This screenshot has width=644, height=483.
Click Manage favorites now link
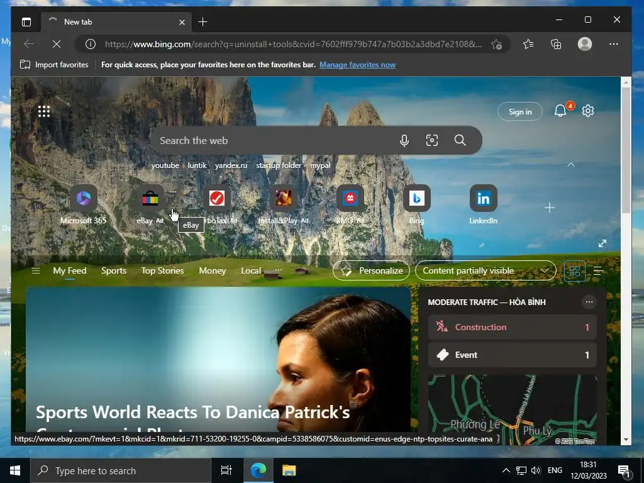click(357, 65)
